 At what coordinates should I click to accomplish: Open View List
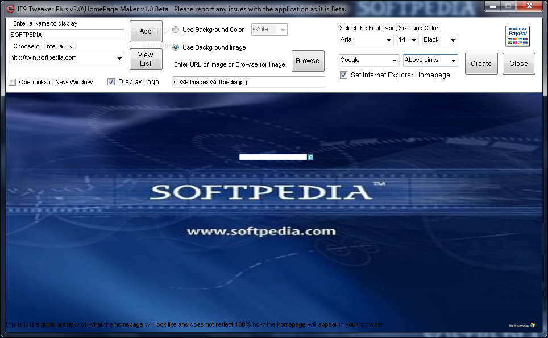(146, 59)
